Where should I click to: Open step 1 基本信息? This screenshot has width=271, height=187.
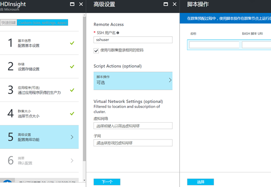tap(39, 43)
